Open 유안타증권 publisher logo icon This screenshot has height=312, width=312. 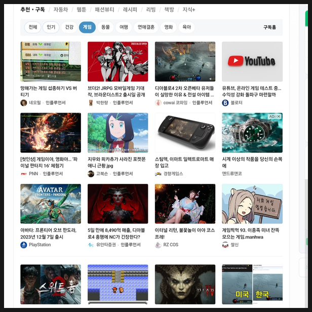91,245
